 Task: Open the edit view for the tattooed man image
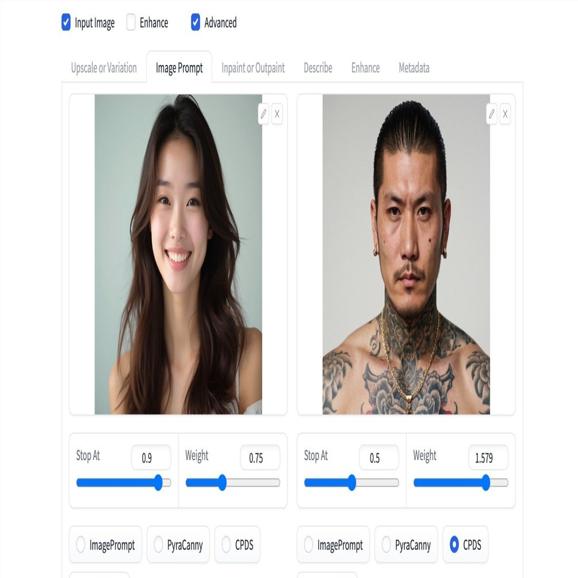point(491,114)
